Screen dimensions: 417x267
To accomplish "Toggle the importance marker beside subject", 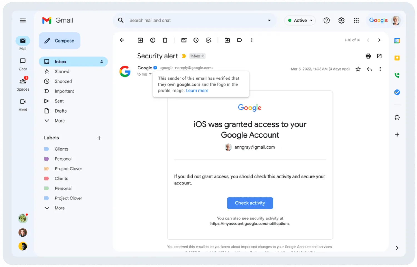I will 184,56.
